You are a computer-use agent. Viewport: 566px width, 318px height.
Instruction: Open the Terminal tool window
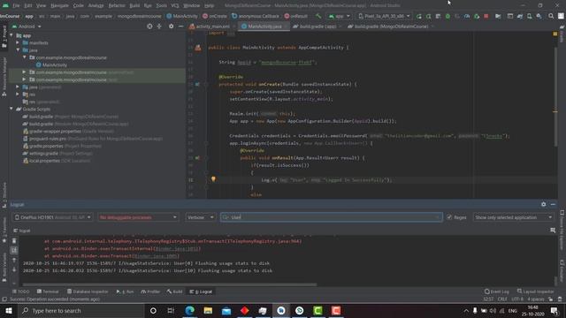point(48,291)
